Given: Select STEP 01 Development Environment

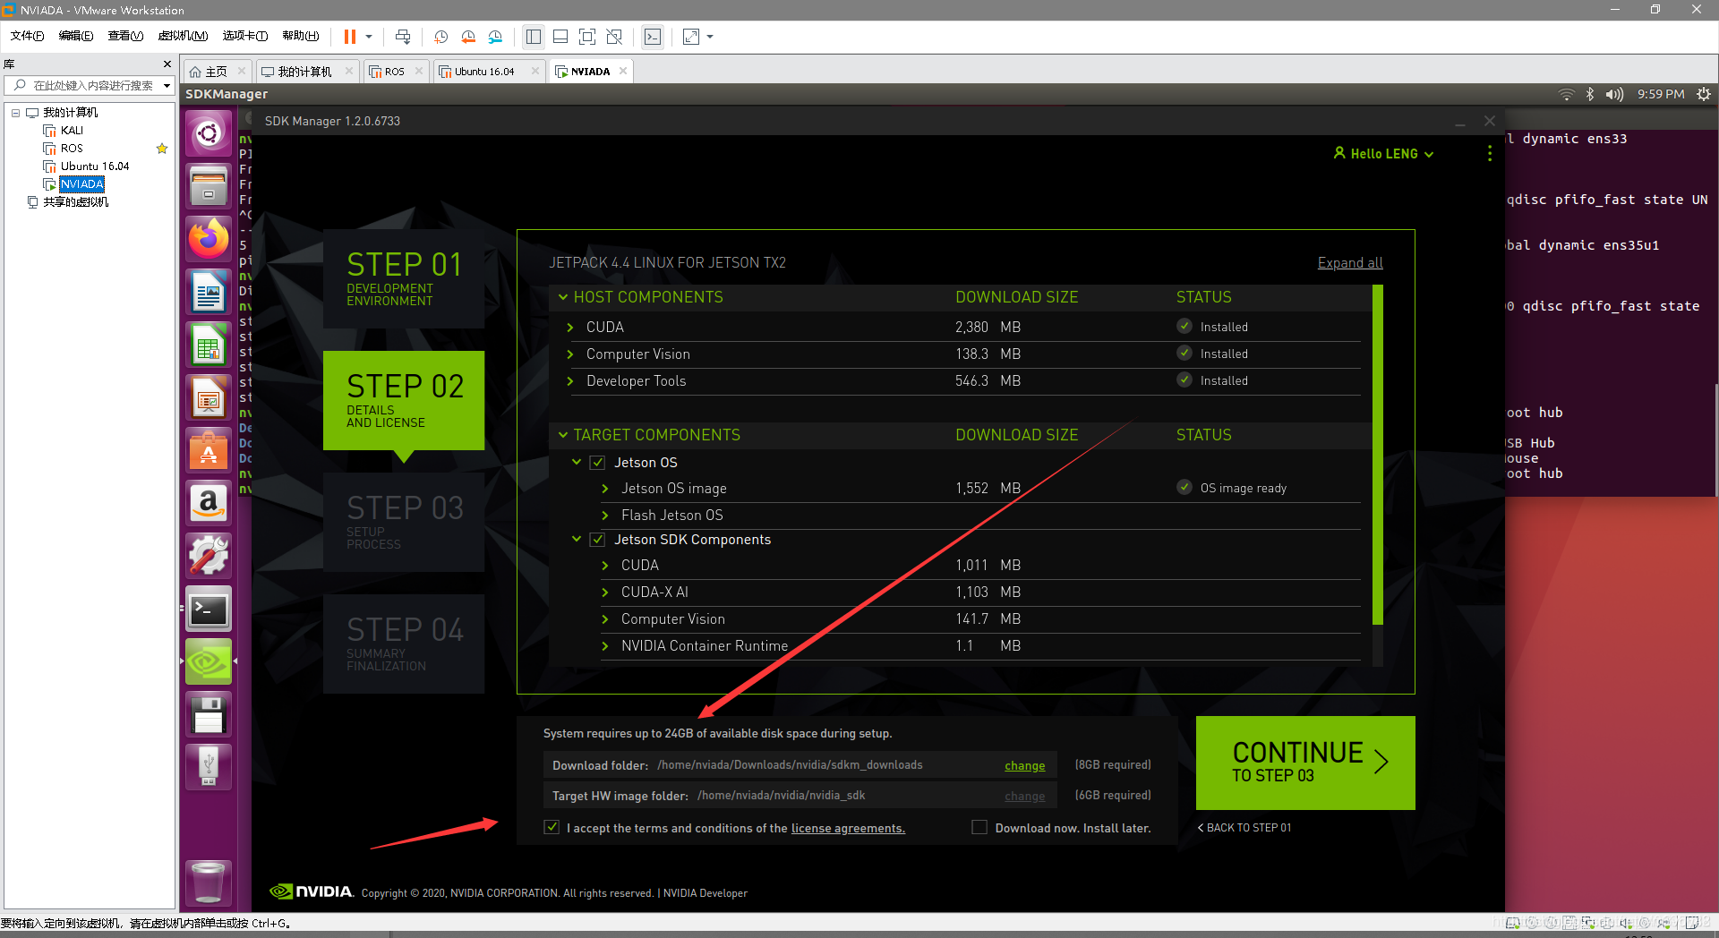Looking at the screenshot, I should (404, 279).
